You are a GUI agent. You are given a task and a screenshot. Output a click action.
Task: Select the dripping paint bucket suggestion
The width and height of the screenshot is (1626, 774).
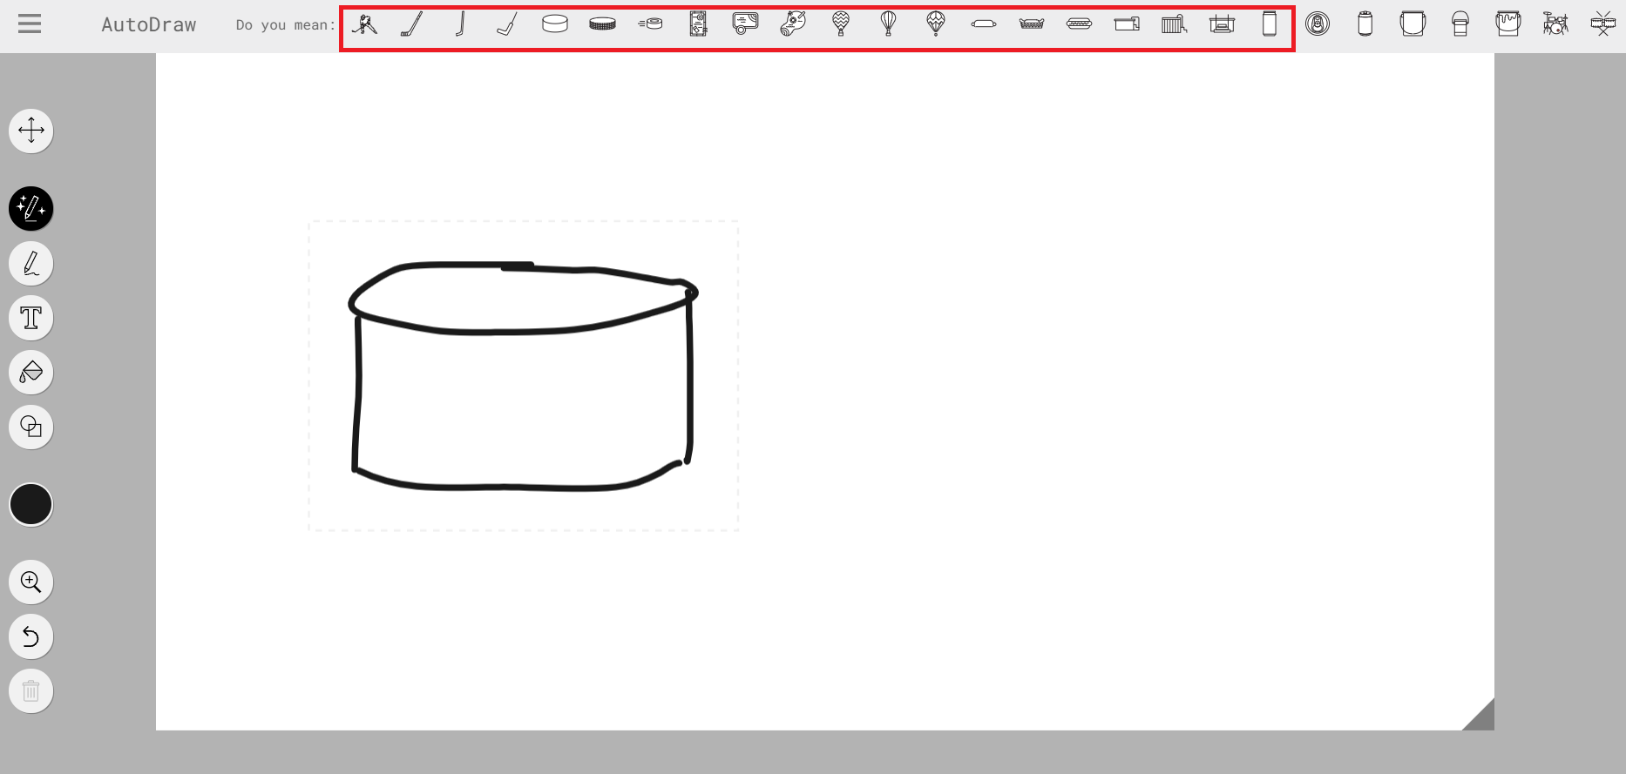point(1508,24)
